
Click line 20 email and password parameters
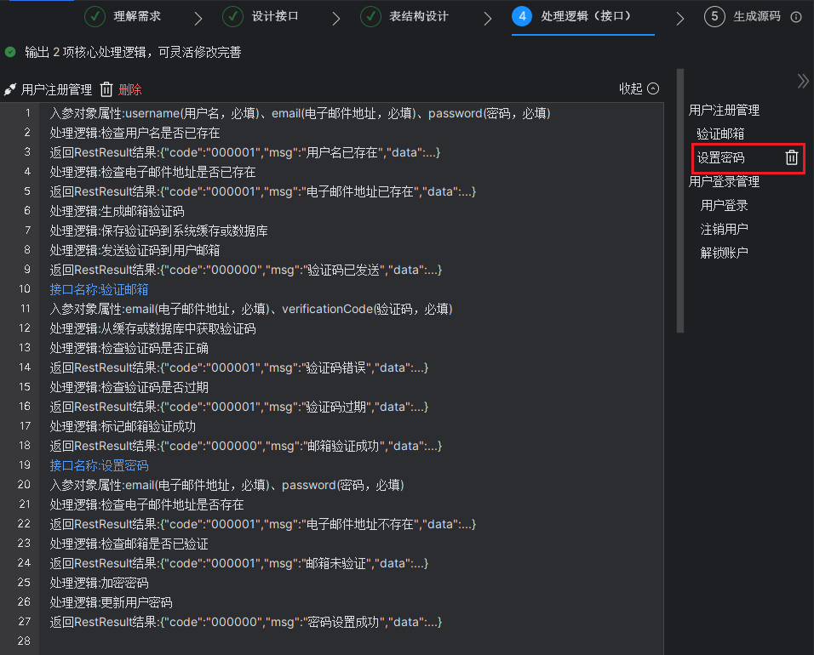click(x=226, y=485)
